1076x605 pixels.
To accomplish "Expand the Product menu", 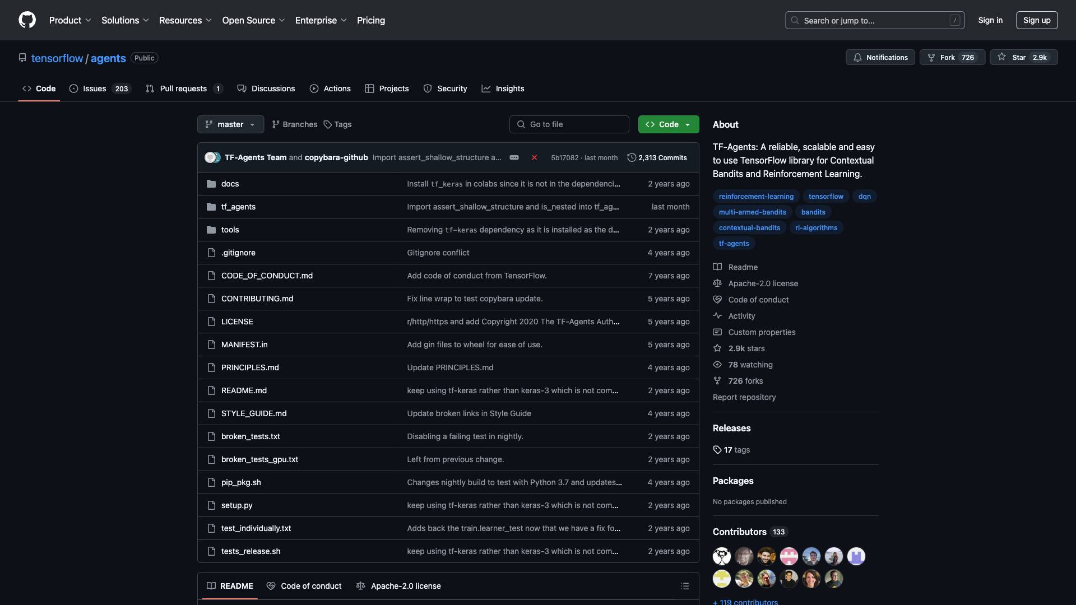I will [x=70, y=20].
